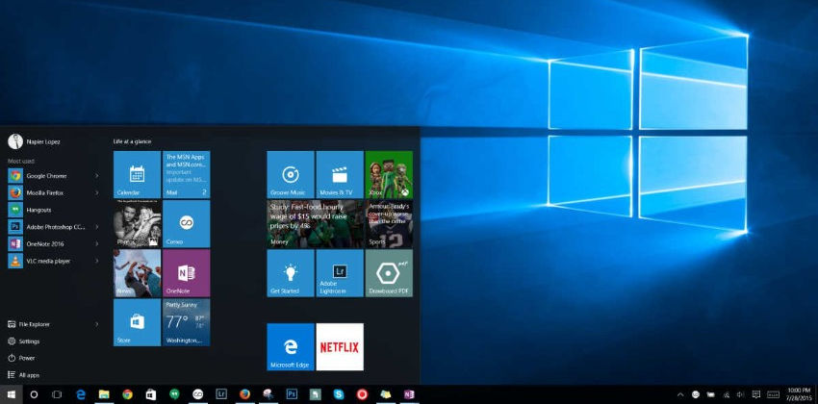Screen dimensions: 818x404
Task: Open the Store tile in Start
Action: (137, 322)
